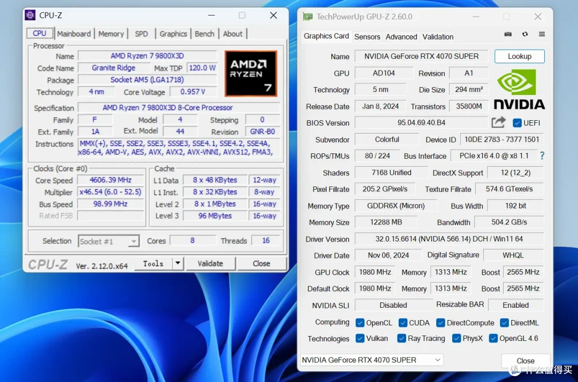578x382 pixels.
Task: Click the GPU-Z refresh icon
Action: pyautogui.click(x=525, y=34)
